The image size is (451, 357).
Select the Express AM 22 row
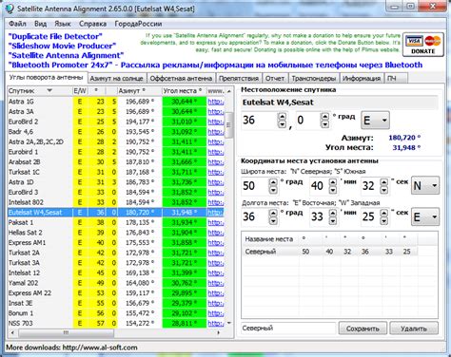click(115, 293)
